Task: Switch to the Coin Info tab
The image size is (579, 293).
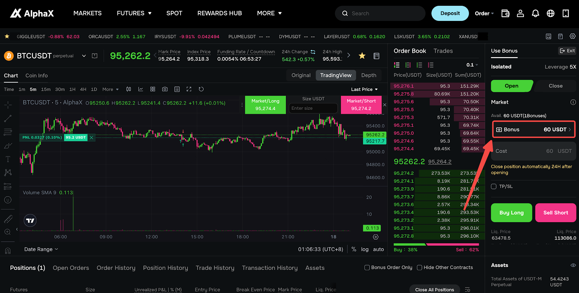Action: point(37,76)
